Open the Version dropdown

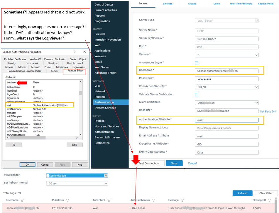[226, 55]
